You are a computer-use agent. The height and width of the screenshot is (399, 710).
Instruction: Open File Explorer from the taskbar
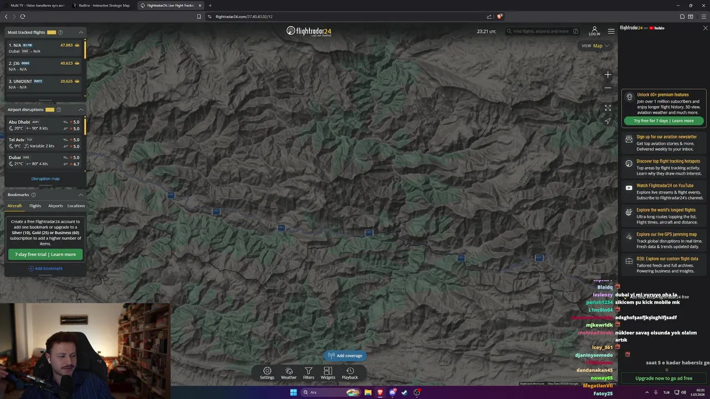[368, 392]
